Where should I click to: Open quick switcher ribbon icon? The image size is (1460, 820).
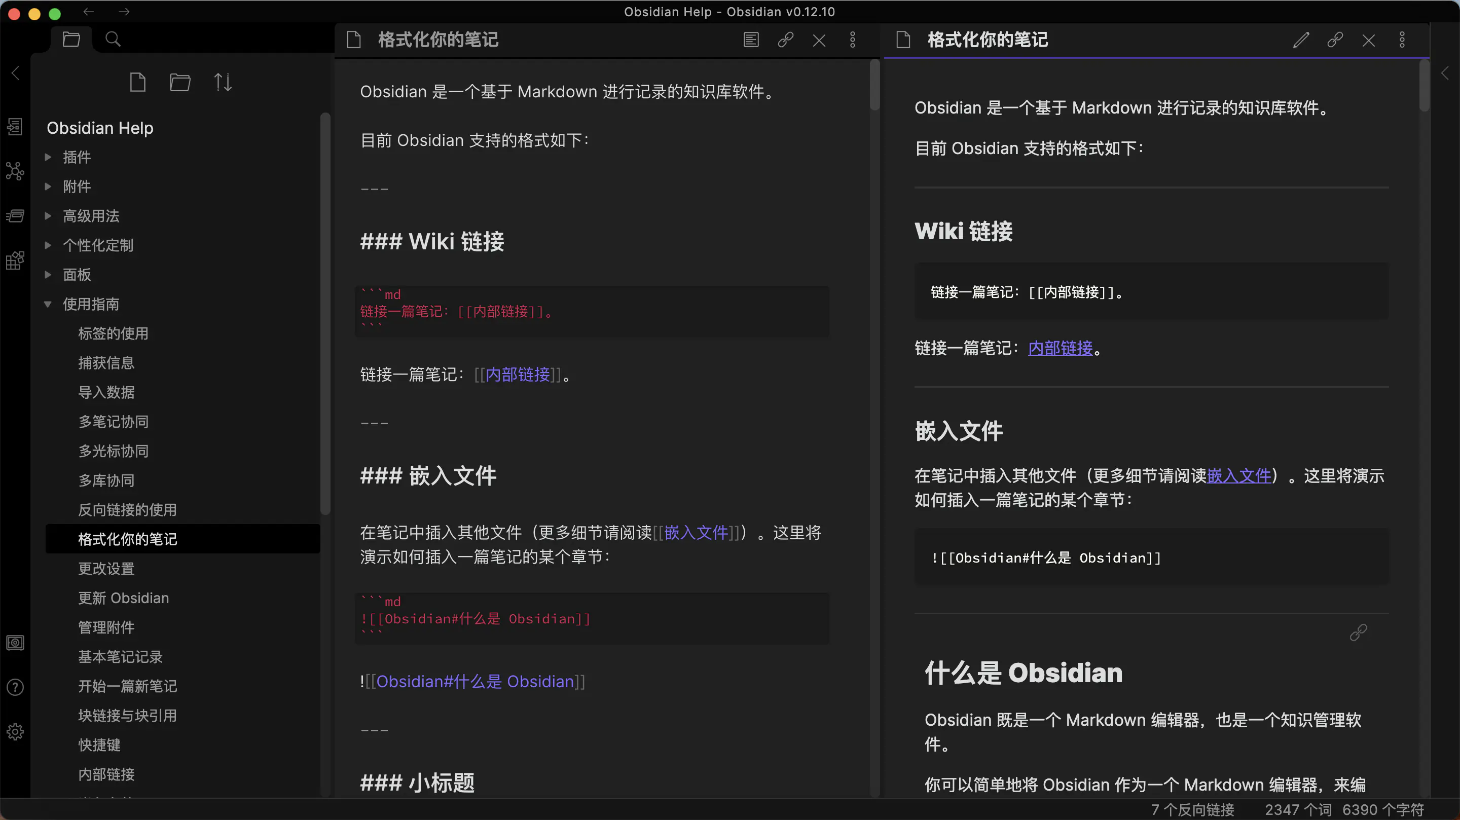[15, 126]
